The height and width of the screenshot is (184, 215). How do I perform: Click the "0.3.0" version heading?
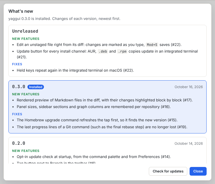(19, 87)
